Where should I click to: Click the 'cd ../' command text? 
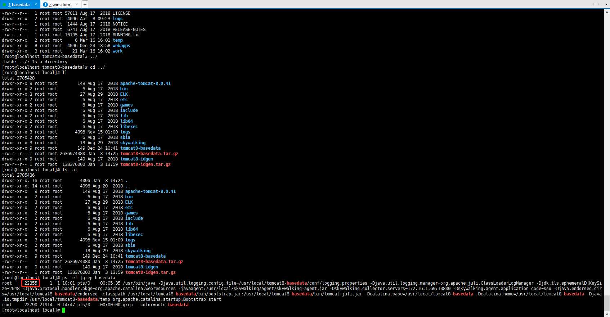click(x=98, y=67)
